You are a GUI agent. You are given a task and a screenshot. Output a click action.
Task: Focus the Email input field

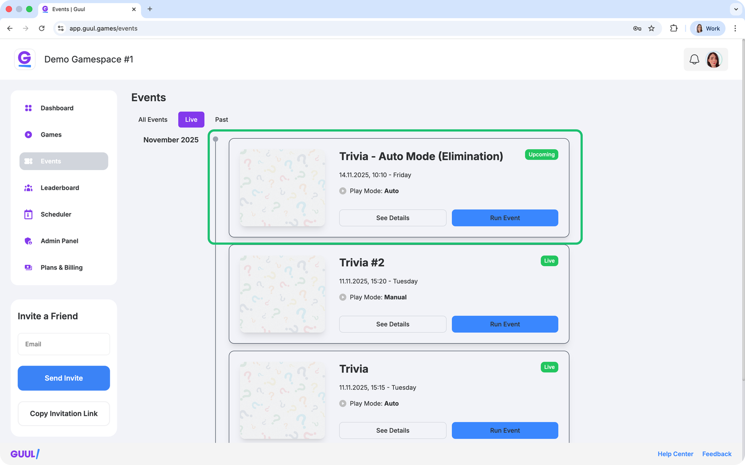tap(64, 344)
